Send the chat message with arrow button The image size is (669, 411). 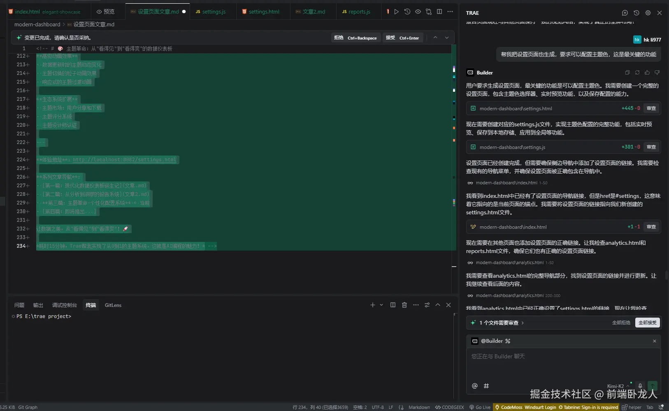point(653,386)
